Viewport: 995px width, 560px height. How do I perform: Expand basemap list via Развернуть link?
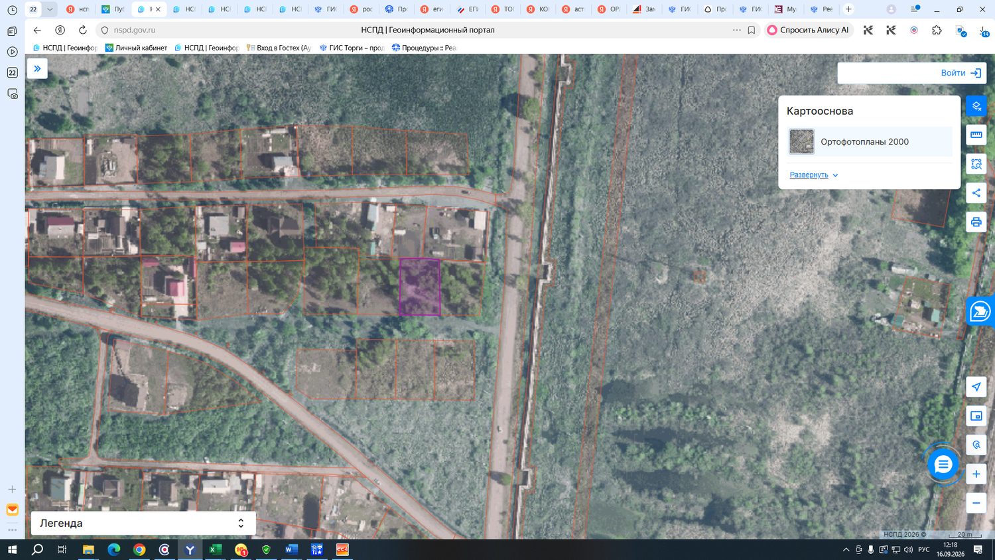click(x=814, y=175)
